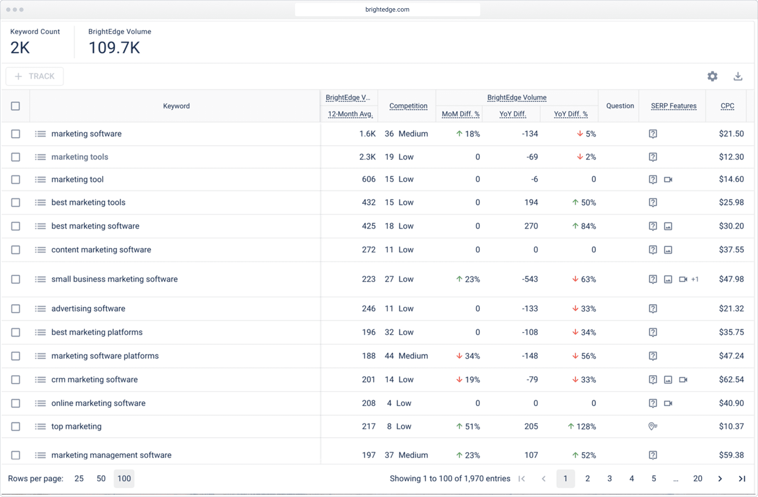Click local pin icon for top marketing
758x497 pixels.
pos(653,426)
